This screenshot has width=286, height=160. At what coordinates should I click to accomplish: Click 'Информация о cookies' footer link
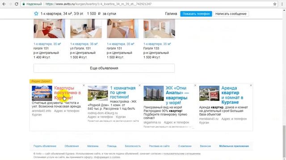pyautogui.click(x=107, y=157)
